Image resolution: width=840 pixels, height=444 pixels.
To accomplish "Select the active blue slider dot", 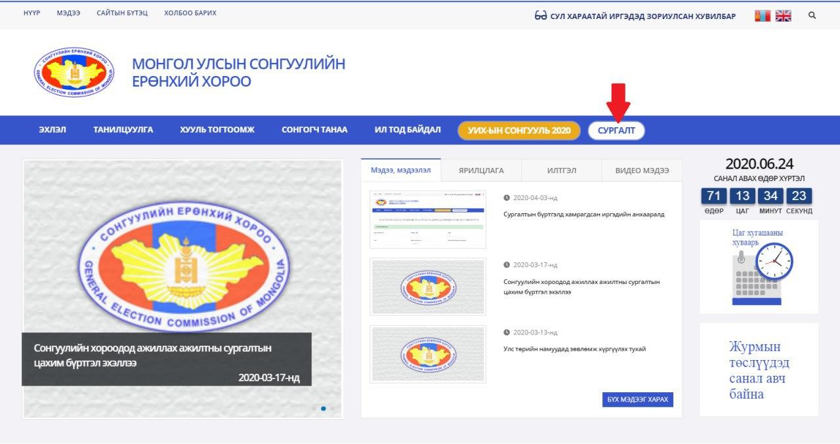I will pyautogui.click(x=324, y=409).
